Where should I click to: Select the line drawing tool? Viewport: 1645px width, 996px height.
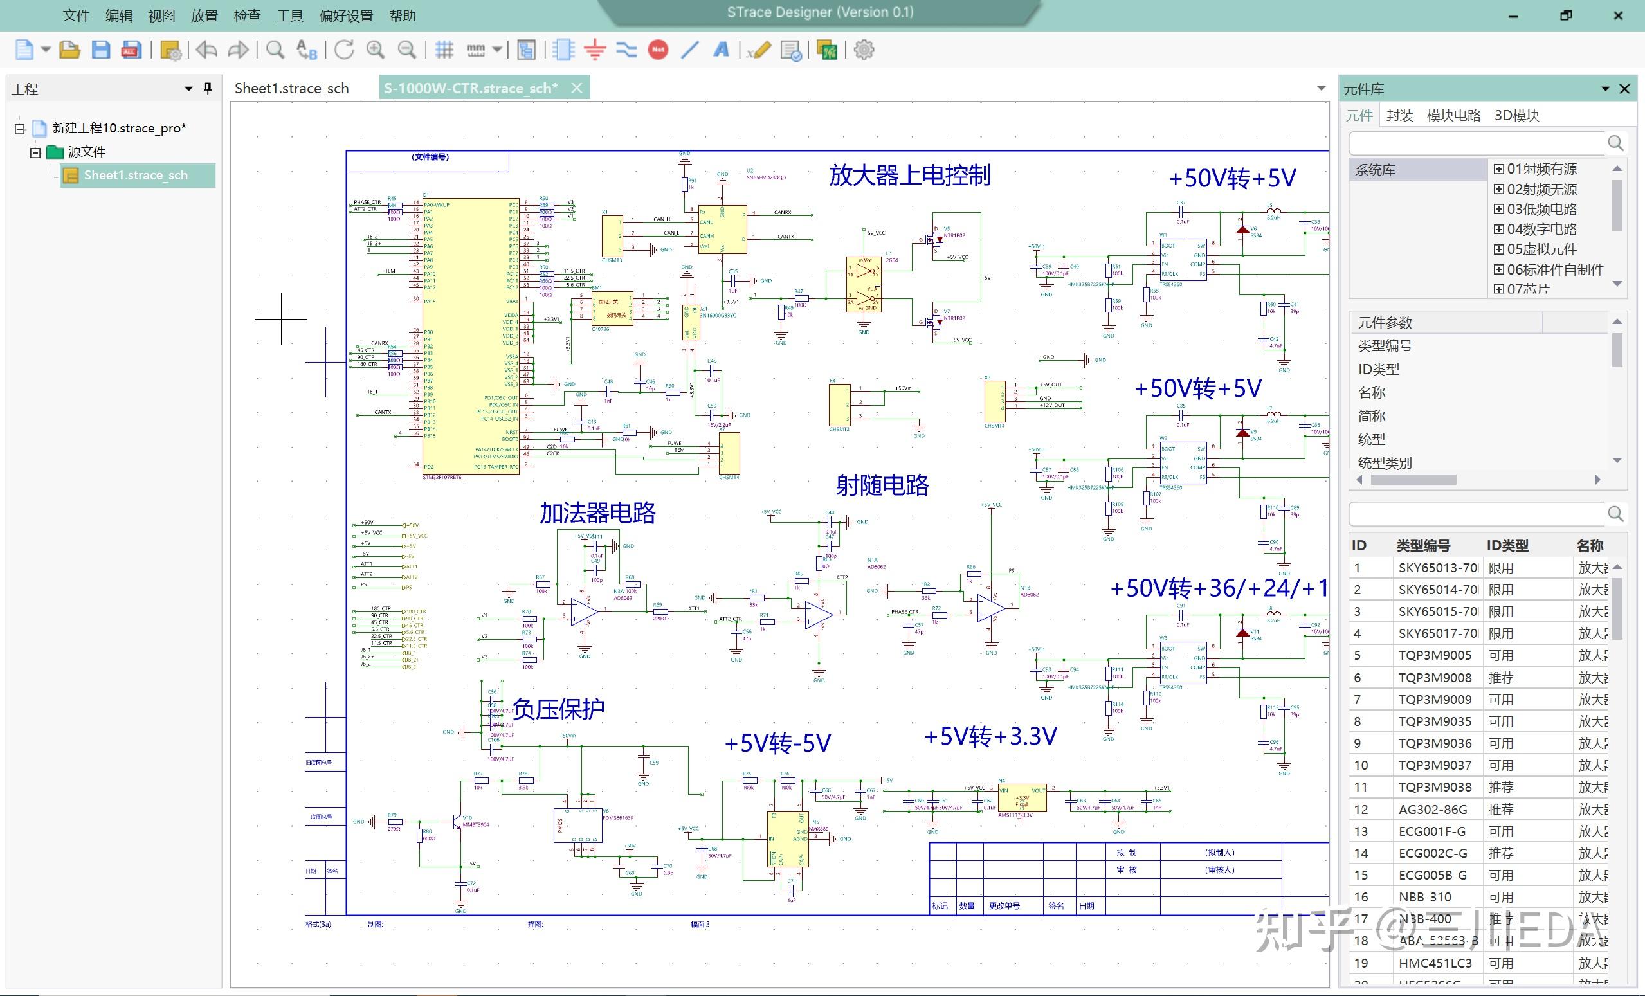(689, 50)
